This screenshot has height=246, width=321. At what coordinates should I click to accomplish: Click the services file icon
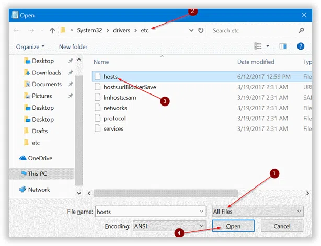[98, 128]
